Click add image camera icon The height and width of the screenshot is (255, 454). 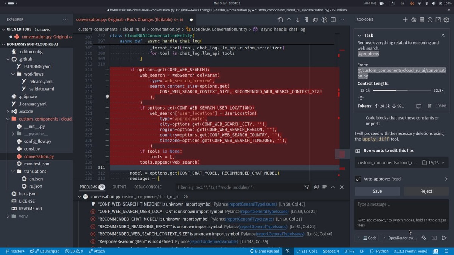pos(434,238)
